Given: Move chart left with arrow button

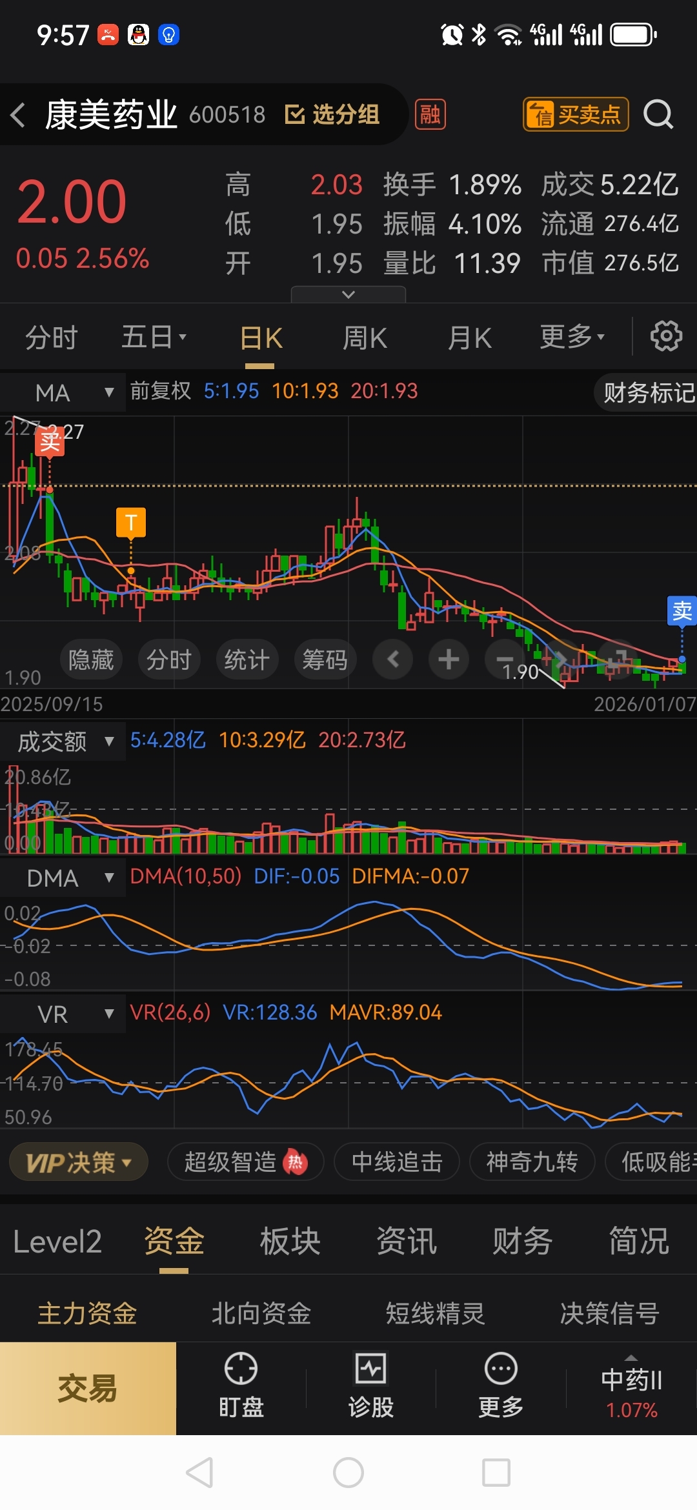Looking at the screenshot, I should [x=393, y=659].
